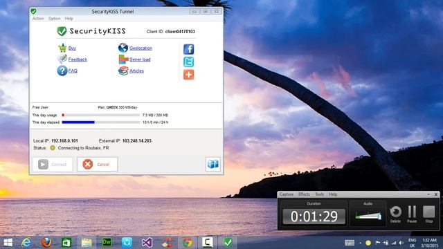Image resolution: width=443 pixels, height=249 pixels.
Task: Show hidden system tray icons arrow
Action: click(x=360, y=243)
